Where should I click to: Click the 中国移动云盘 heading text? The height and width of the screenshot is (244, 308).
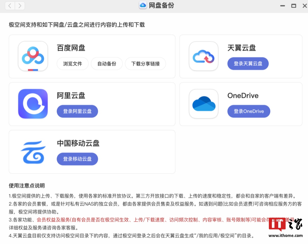[78, 143]
